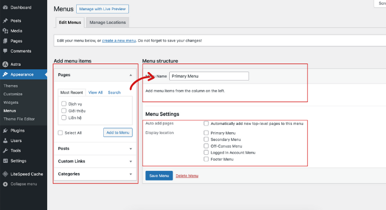The height and width of the screenshot is (210, 386).
Task: Click the Plugins plug icon
Action: (5, 131)
